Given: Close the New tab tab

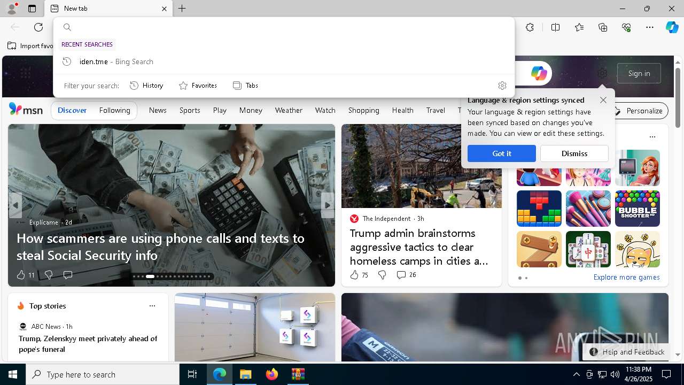Looking at the screenshot, I should [x=164, y=9].
